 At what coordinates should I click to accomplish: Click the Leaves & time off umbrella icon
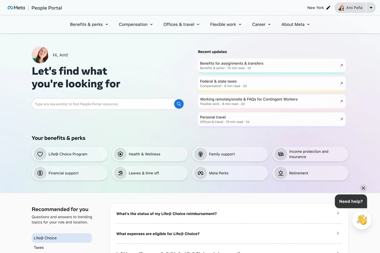tap(120, 173)
